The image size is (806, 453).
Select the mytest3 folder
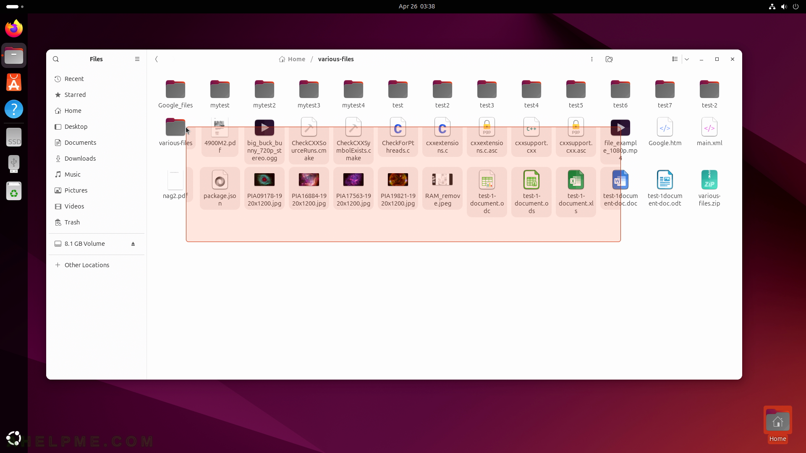[x=309, y=94]
